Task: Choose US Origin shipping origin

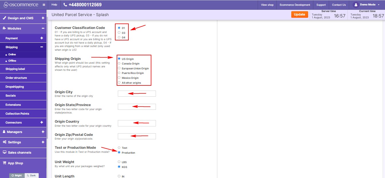Action: 119,59
